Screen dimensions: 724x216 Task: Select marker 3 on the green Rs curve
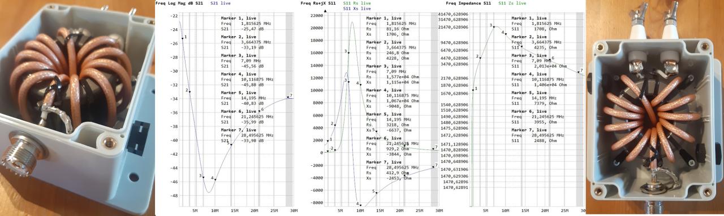click(x=348, y=53)
